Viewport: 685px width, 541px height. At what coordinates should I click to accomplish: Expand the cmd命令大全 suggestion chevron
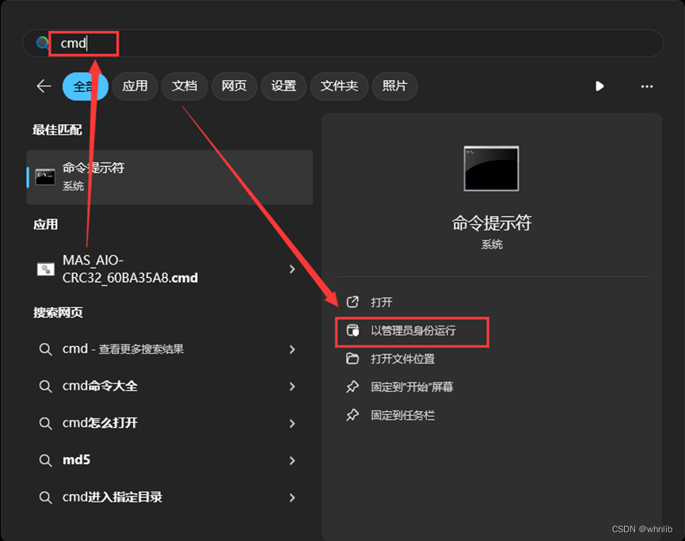tap(292, 386)
